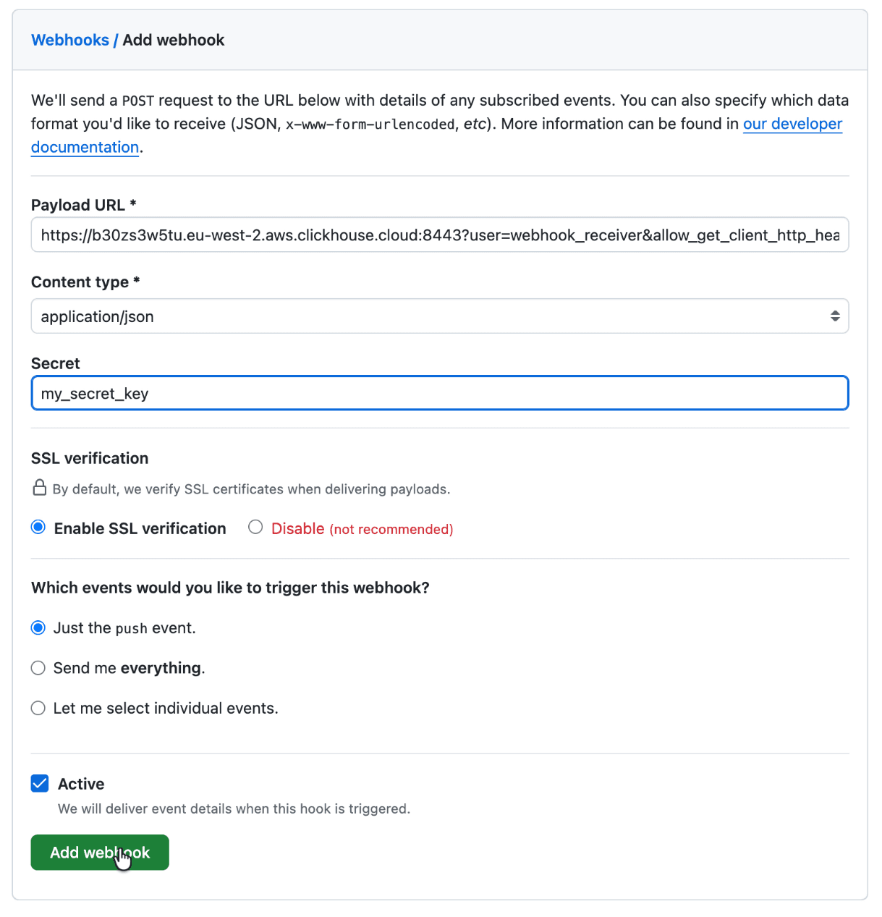Choose Just the push event
The width and height of the screenshot is (882, 917).
click(38, 628)
